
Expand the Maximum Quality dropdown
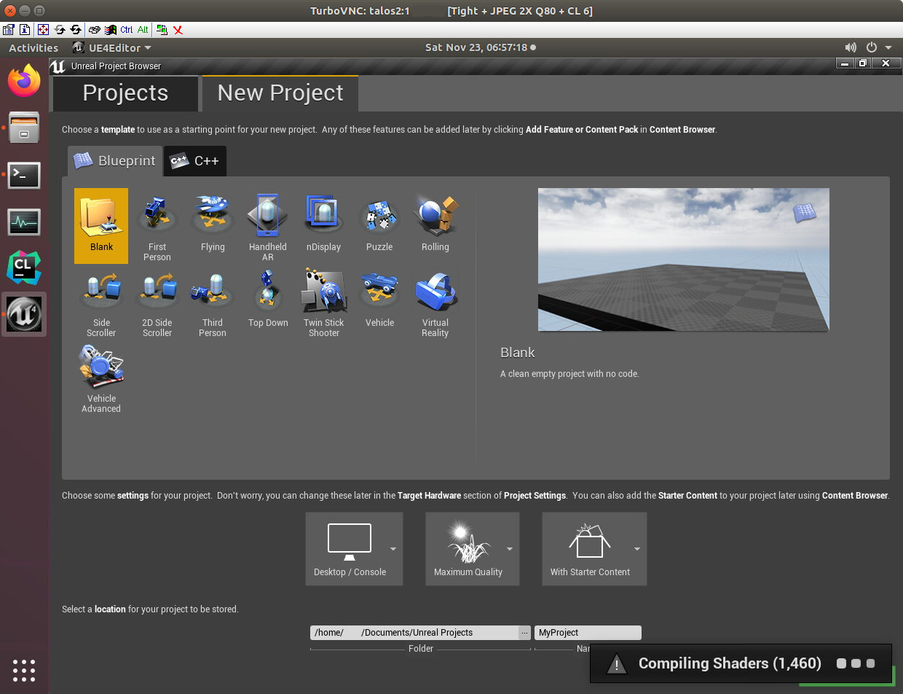[510, 549]
